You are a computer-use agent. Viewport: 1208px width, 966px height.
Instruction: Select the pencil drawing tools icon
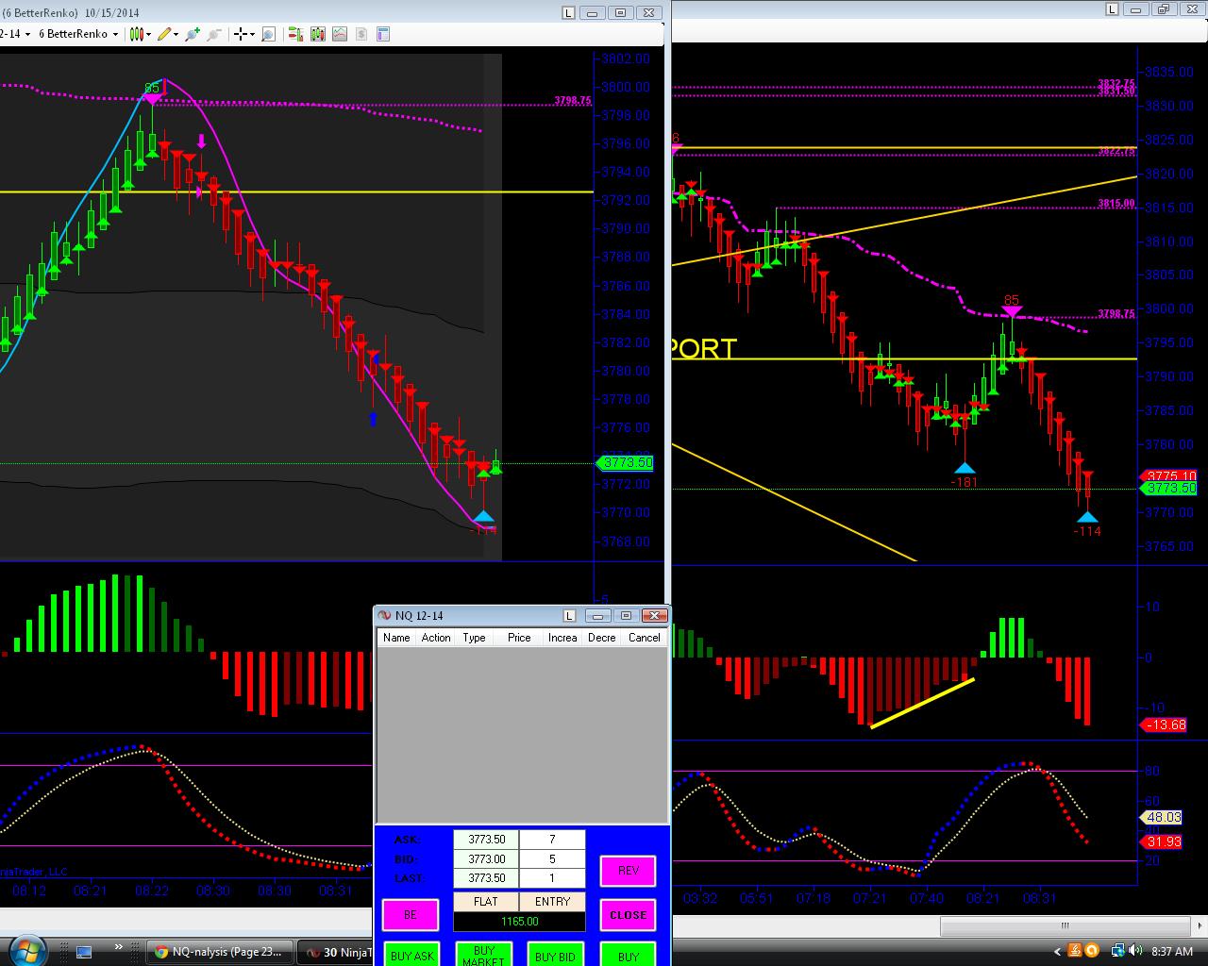[x=164, y=34]
